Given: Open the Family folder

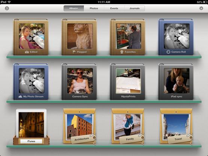Looking at the screenshot, I should (128, 126).
